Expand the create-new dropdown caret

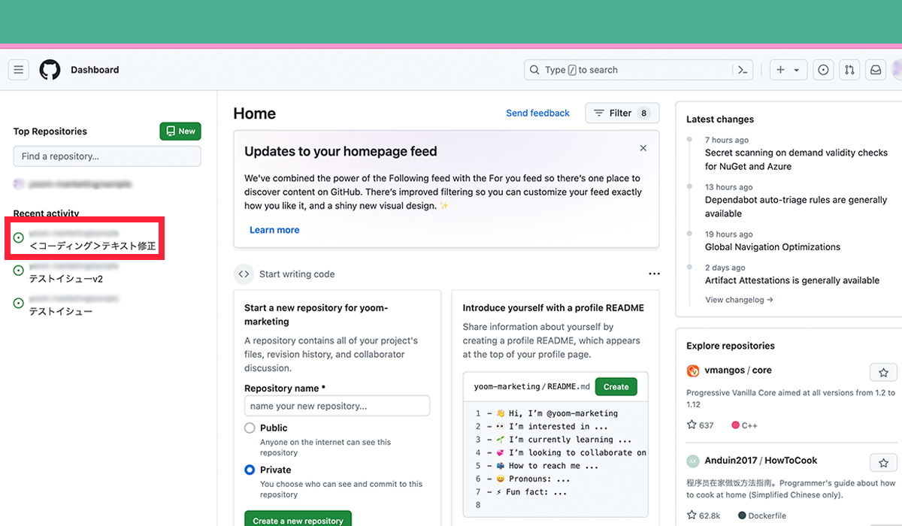coord(797,70)
